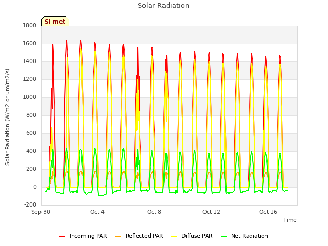Click the red Incoming PAR legend swatch

click(63, 237)
